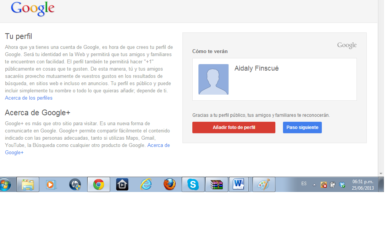
Task: Open the HP utility from the taskbar
Action: (x=75, y=184)
